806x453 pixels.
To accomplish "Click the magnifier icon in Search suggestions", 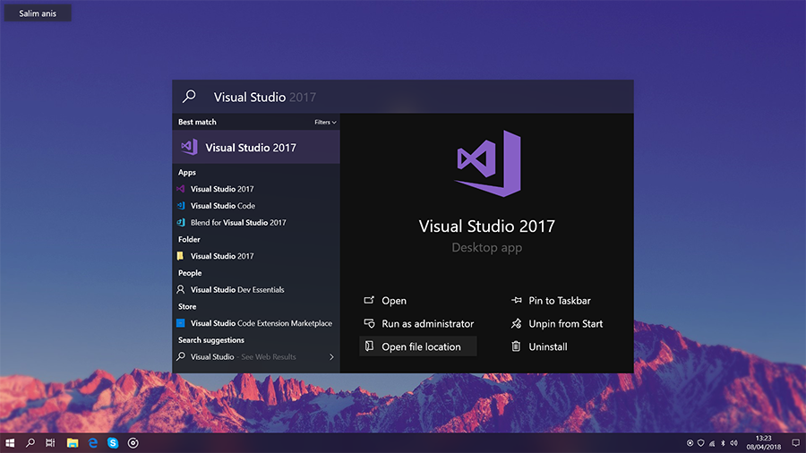I will pyautogui.click(x=180, y=356).
